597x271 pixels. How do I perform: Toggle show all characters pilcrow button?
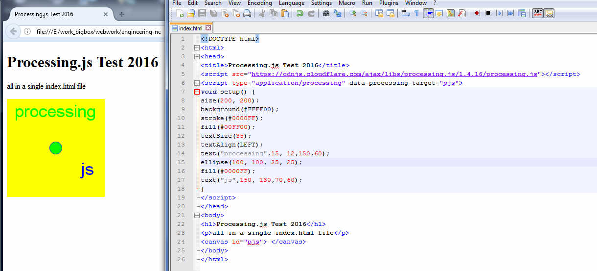416,13
